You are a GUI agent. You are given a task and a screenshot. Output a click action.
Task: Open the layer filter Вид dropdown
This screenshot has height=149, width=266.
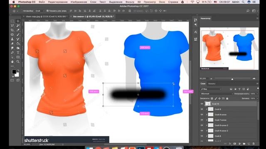pos(211,89)
